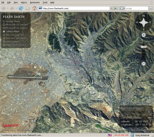
Task: Open the Back button history dropdown
Action: [8, 8]
